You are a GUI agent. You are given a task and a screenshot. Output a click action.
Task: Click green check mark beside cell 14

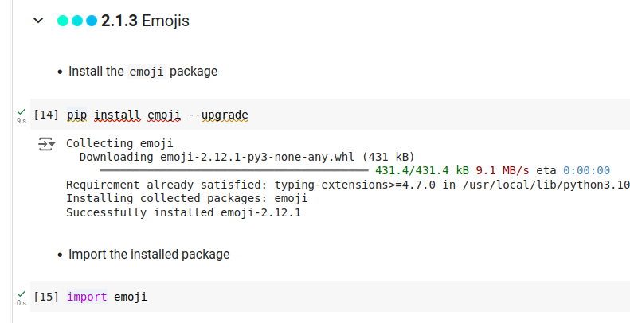coord(21,112)
